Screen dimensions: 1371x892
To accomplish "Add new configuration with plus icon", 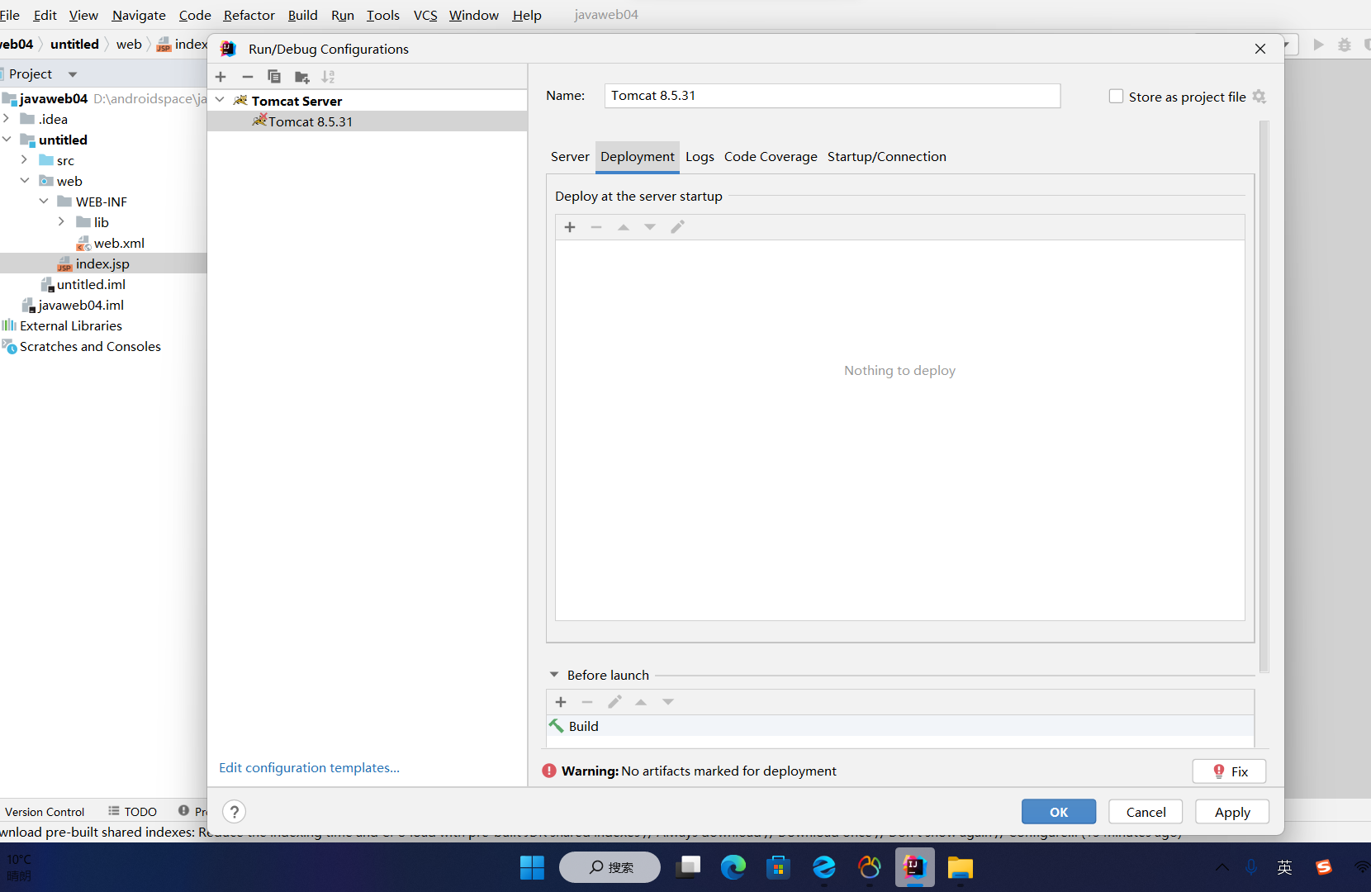I will [x=221, y=77].
